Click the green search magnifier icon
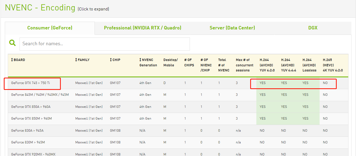The width and height of the screenshot is (356, 156). pos(12,43)
